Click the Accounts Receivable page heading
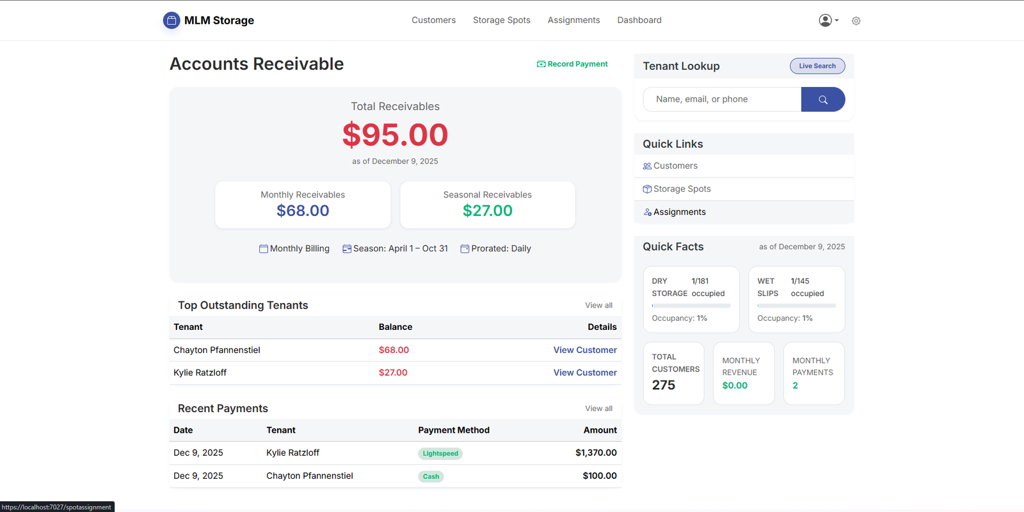The width and height of the screenshot is (1024, 512). [257, 64]
